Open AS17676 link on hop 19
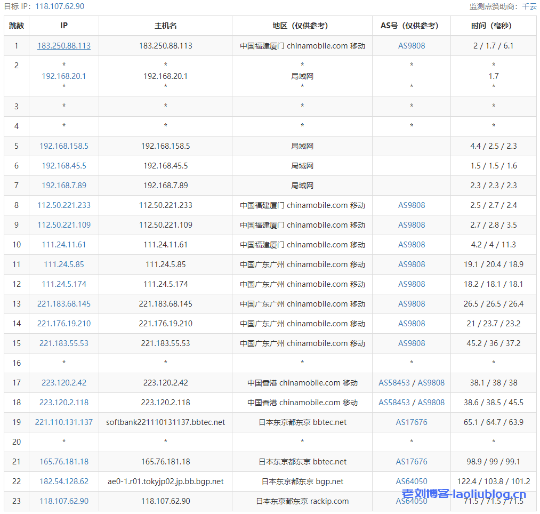This screenshot has height=514, width=540. click(411, 422)
